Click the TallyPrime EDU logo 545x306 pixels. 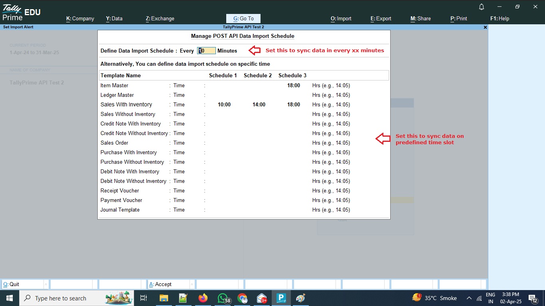tap(22, 12)
